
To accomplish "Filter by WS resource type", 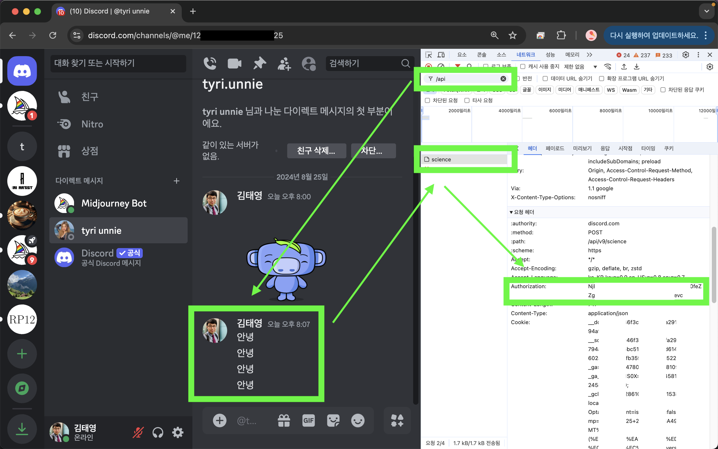I will click(x=611, y=90).
